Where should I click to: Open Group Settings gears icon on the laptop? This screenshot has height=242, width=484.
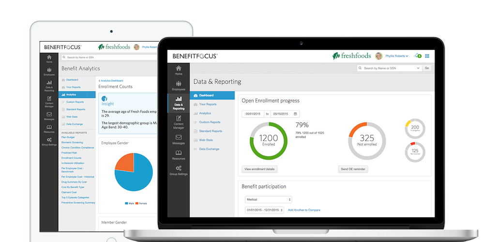179,168
